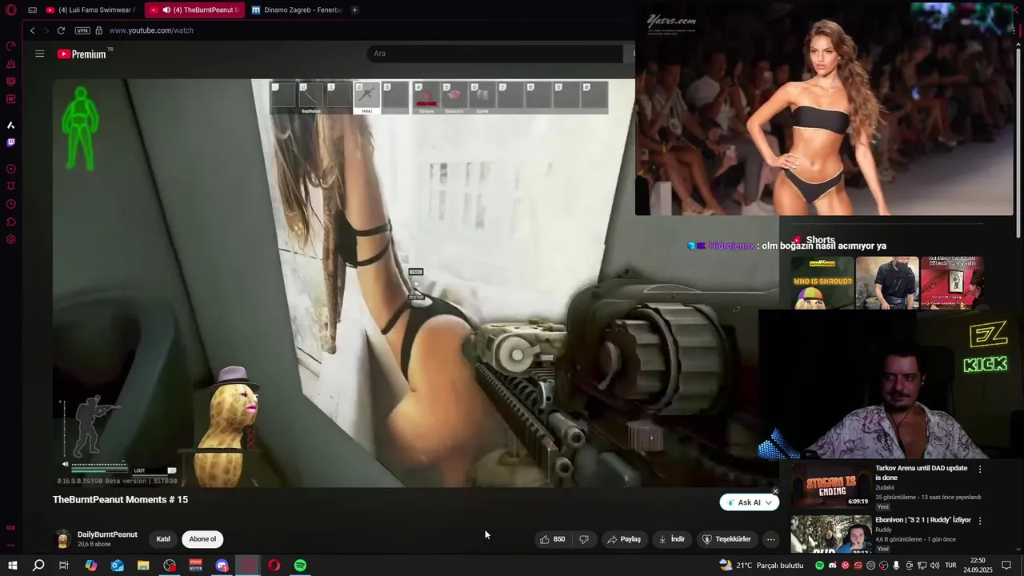This screenshot has width=1024, height=576.
Task: Like the video with 850 likes
Action: [552, 539]
